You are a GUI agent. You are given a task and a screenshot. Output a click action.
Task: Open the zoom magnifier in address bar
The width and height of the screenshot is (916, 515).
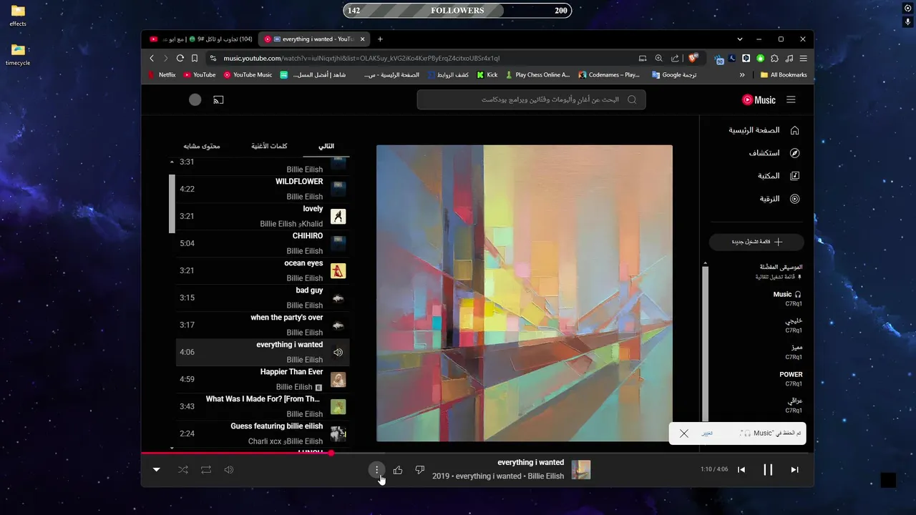point(658,59)
